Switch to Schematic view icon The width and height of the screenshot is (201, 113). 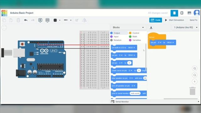182,13
